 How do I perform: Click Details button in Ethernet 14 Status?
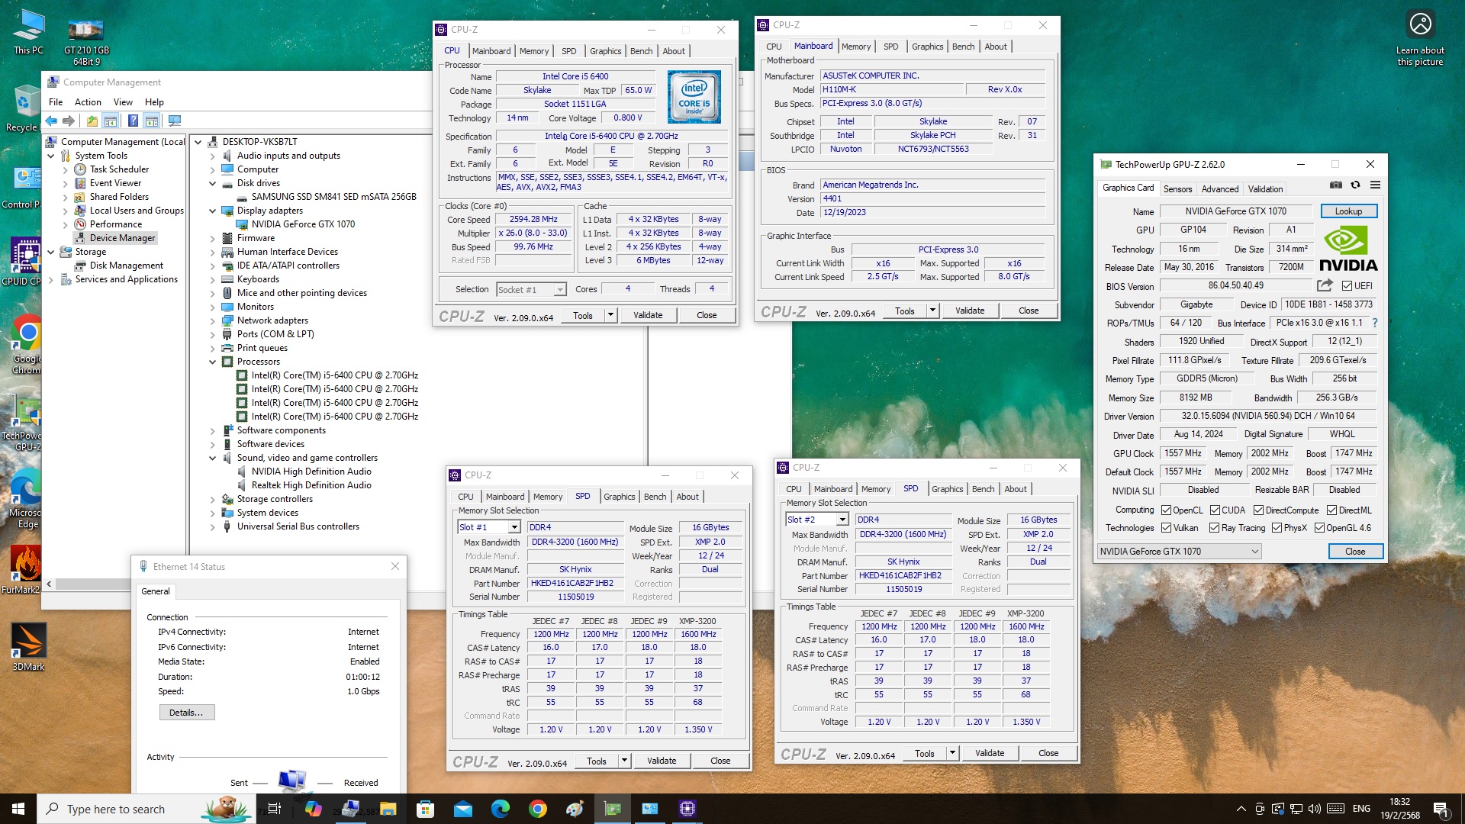(x=186, y=713)
